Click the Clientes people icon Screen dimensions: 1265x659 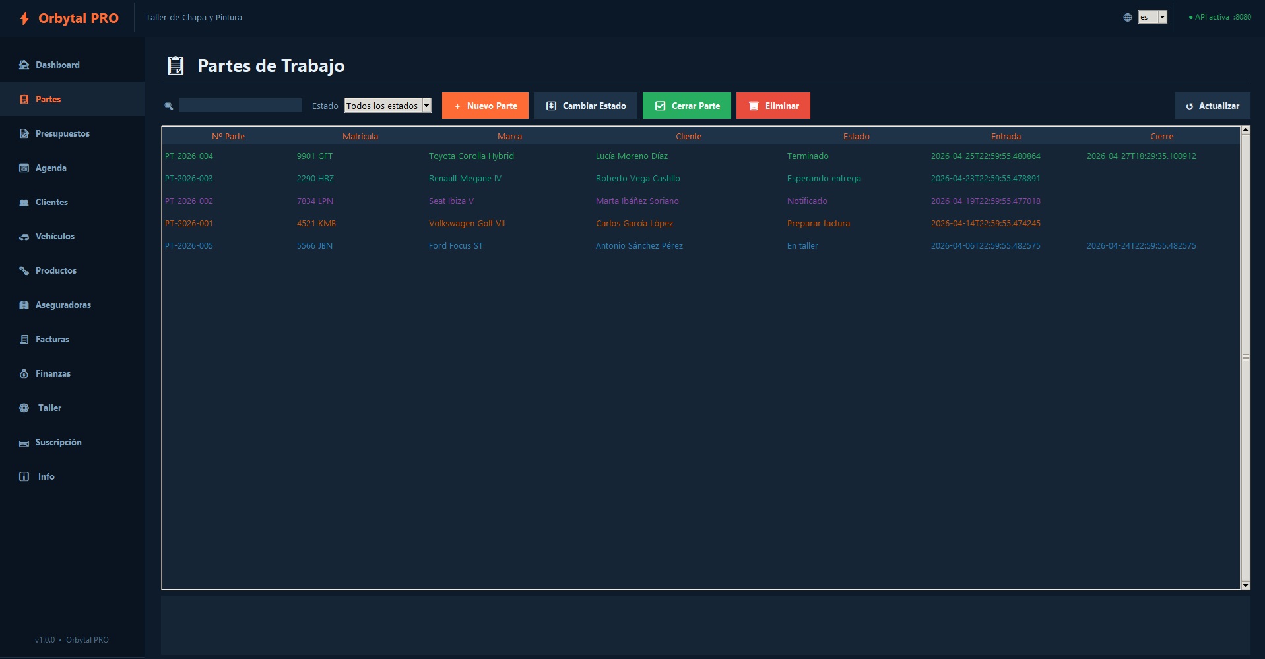(24, 203)
